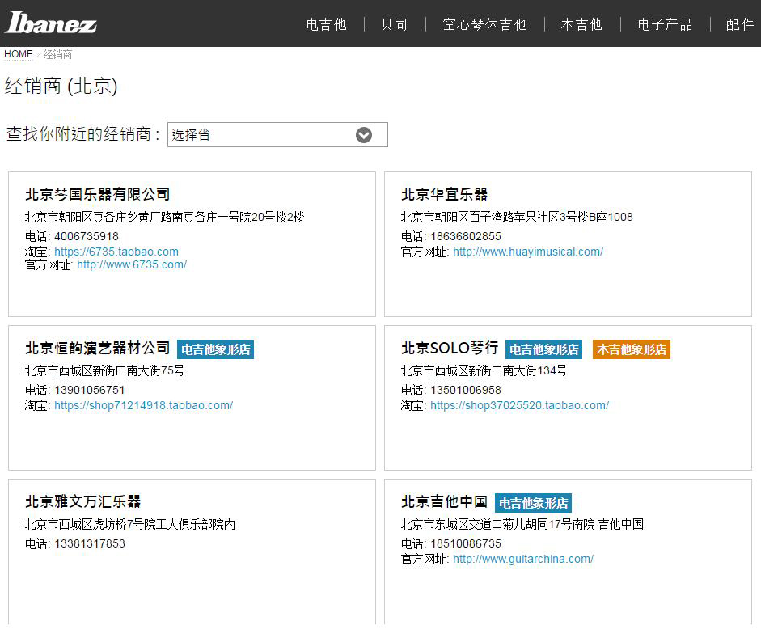
Task: Click phone number 13901056751
Action: 89,390
